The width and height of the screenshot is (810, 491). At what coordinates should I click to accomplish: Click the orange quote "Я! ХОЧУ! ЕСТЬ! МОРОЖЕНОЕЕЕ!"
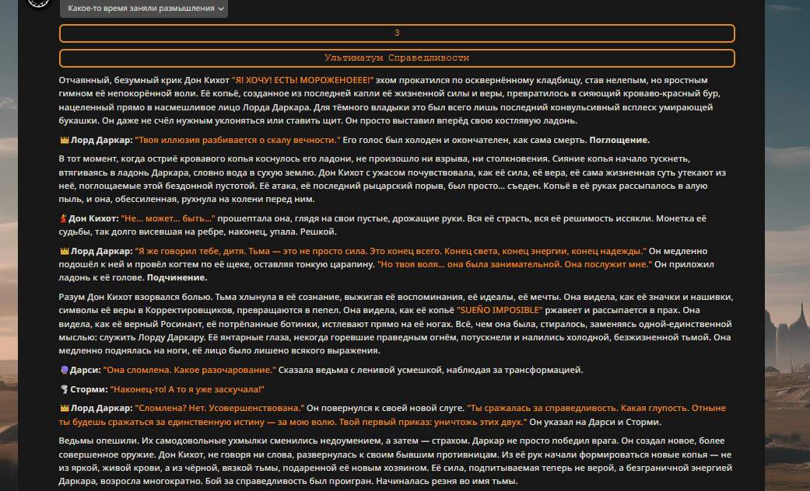[302, 81]
